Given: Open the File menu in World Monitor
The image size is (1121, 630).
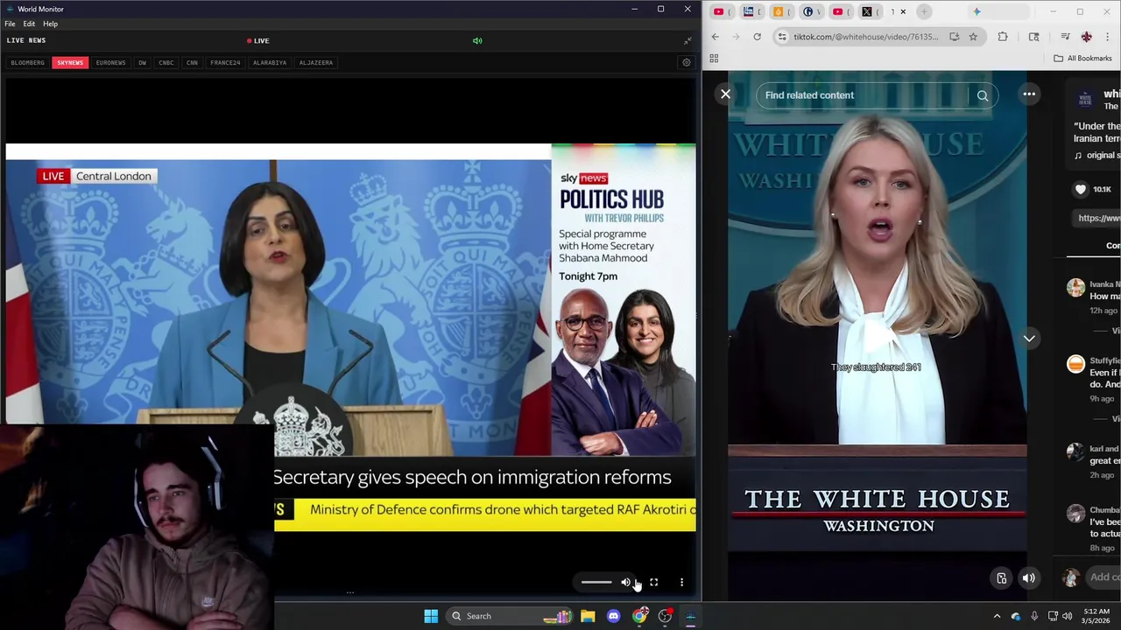Looking at the screenshot, I should point(10,24).
